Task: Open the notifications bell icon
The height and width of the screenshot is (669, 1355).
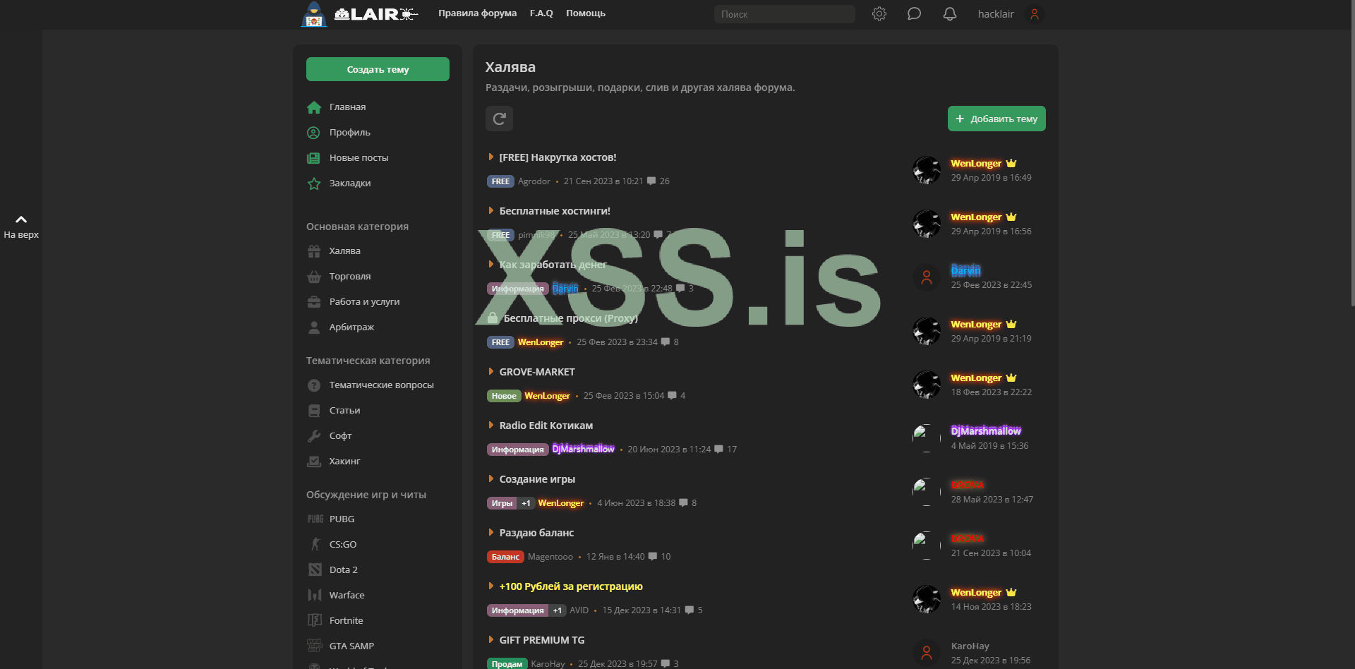Action: tap(950, 13)
